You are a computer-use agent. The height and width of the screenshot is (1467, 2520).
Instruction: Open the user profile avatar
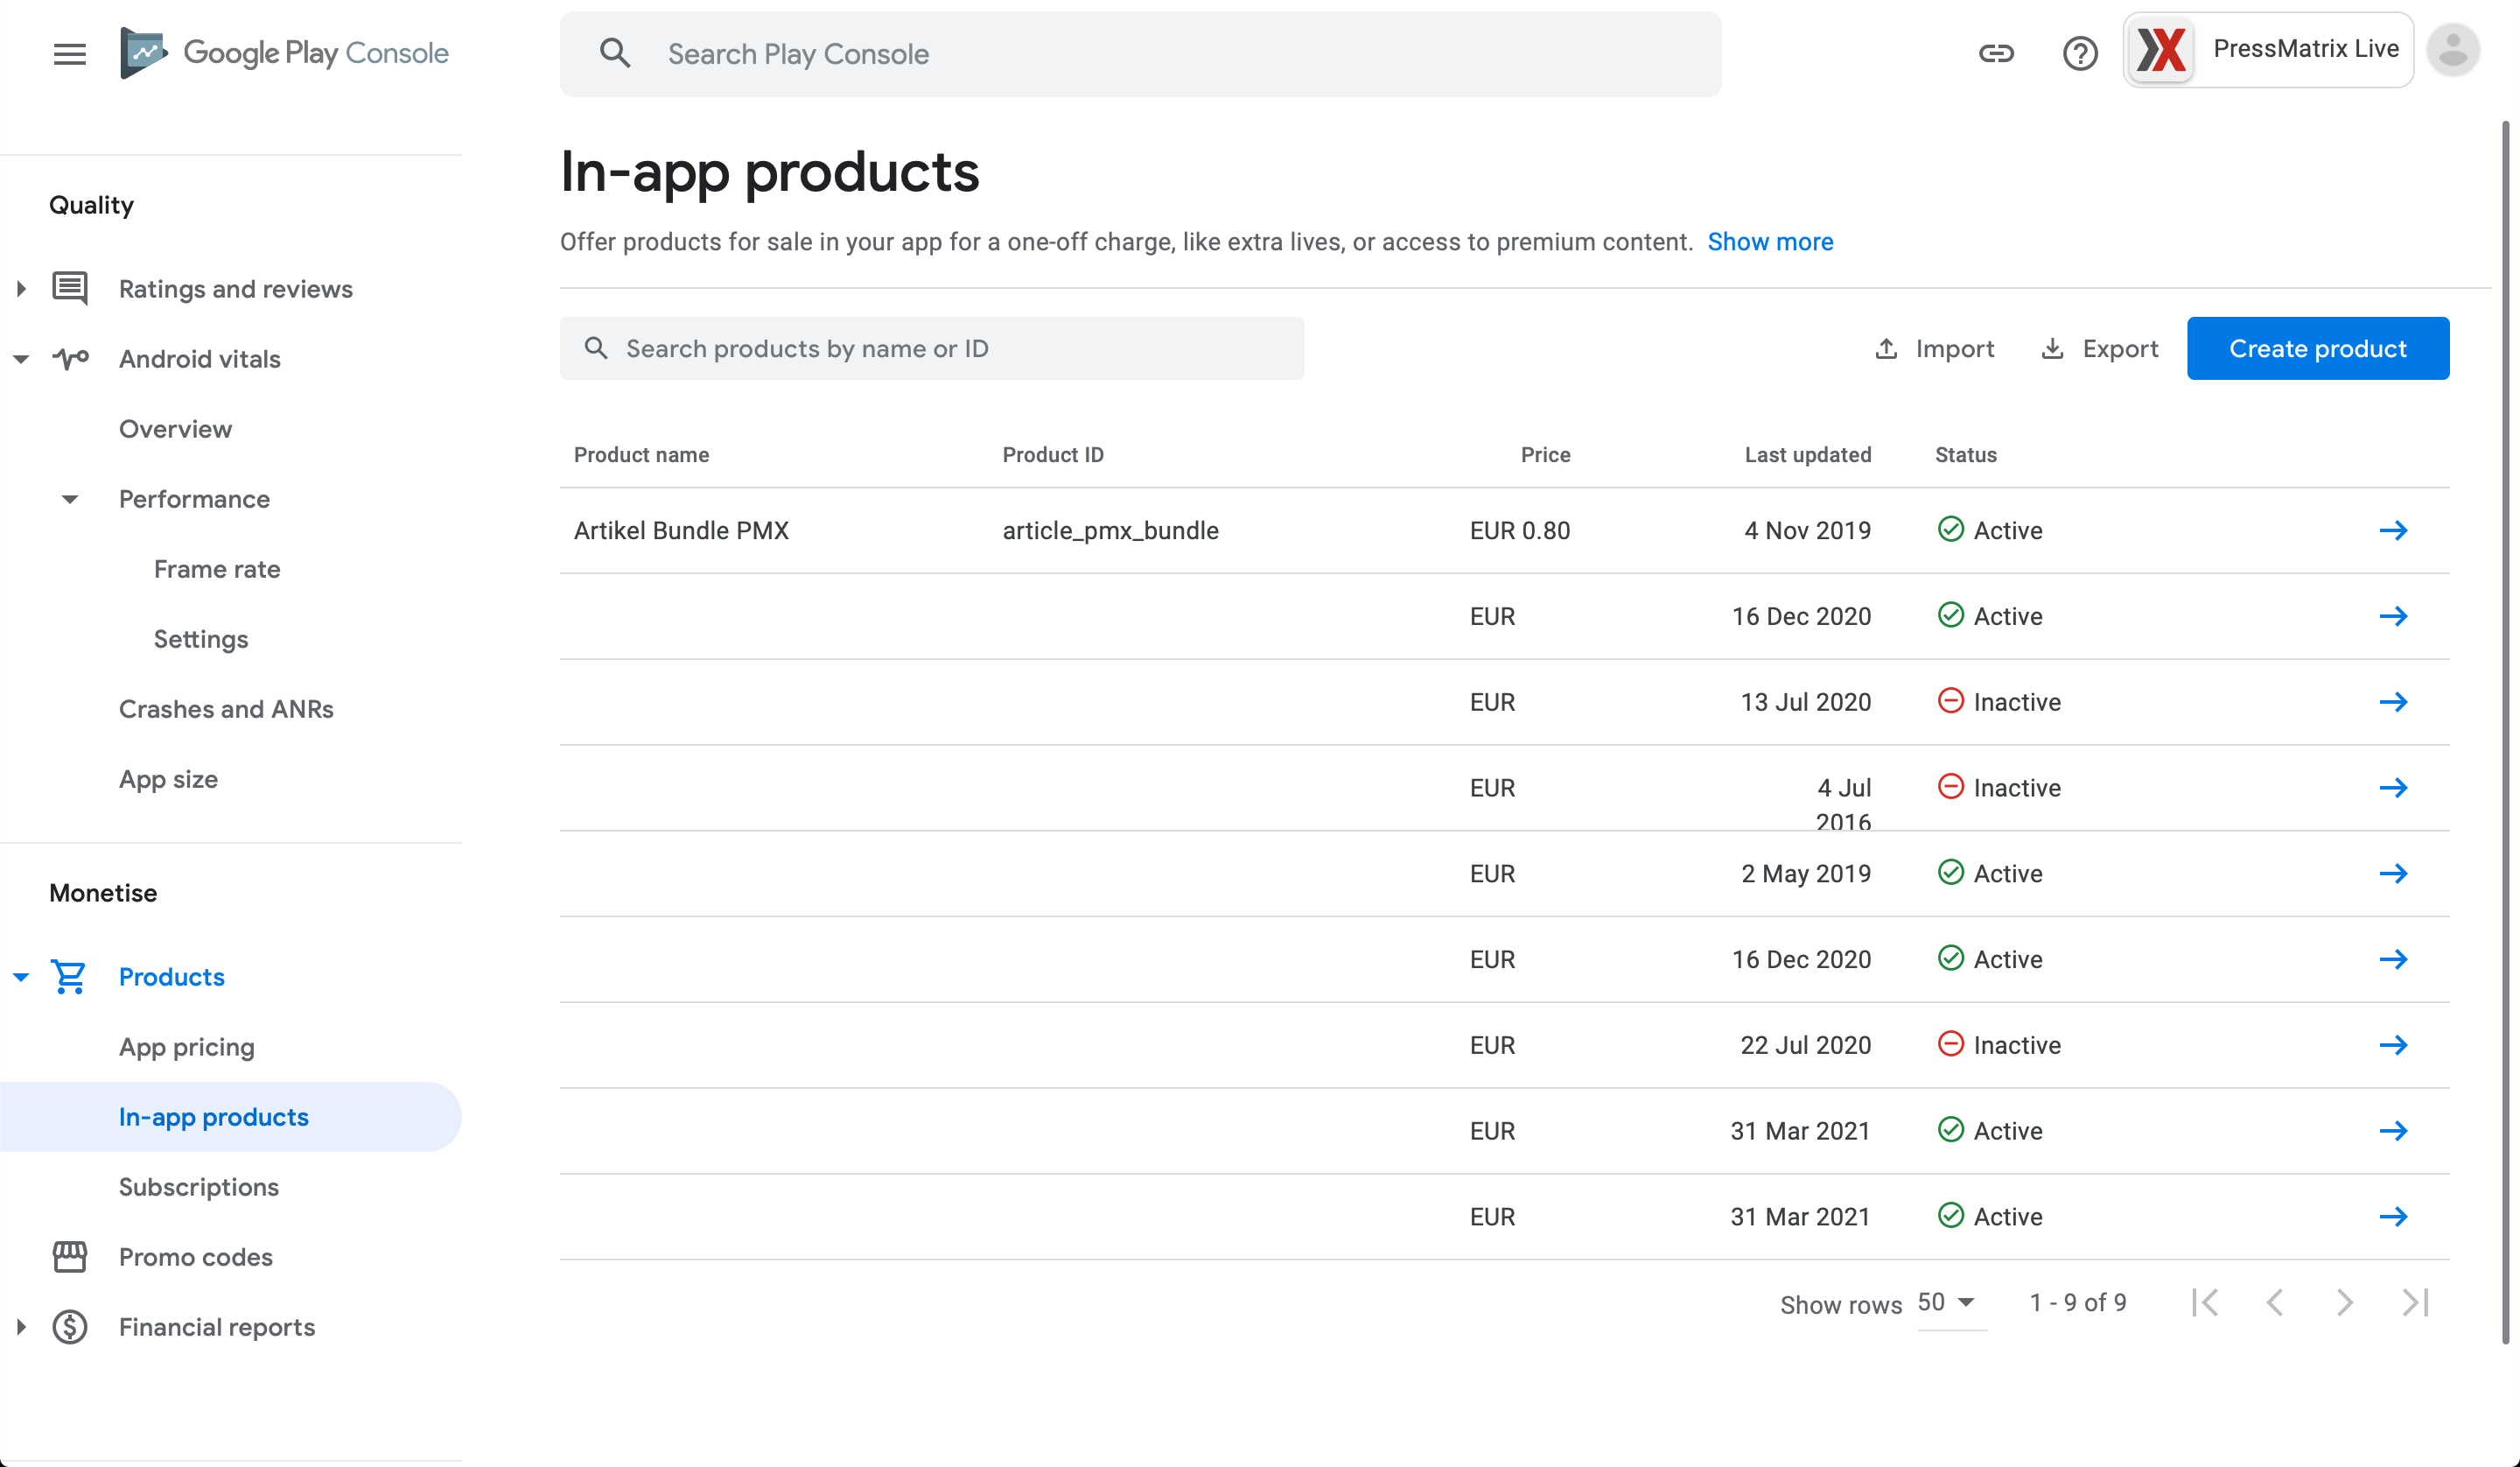(2453, 50)
